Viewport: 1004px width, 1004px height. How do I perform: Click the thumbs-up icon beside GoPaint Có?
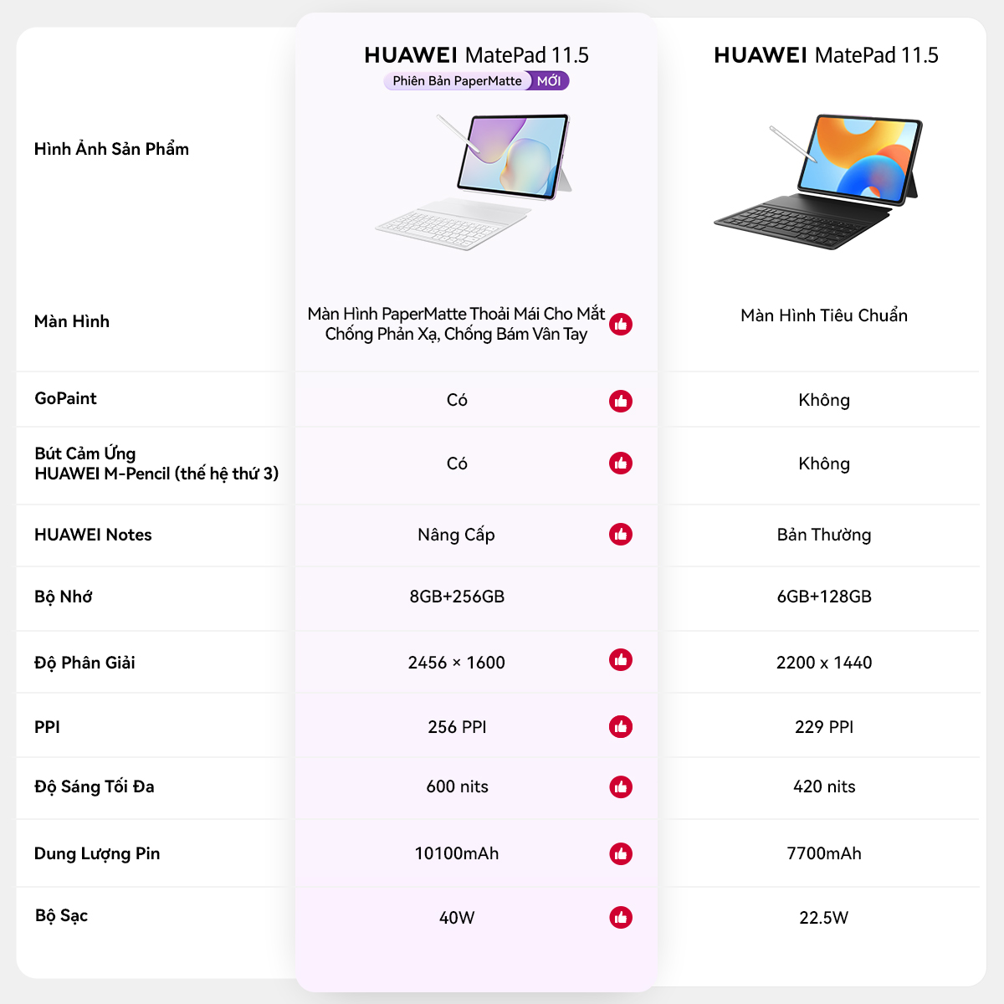[621, 401]
